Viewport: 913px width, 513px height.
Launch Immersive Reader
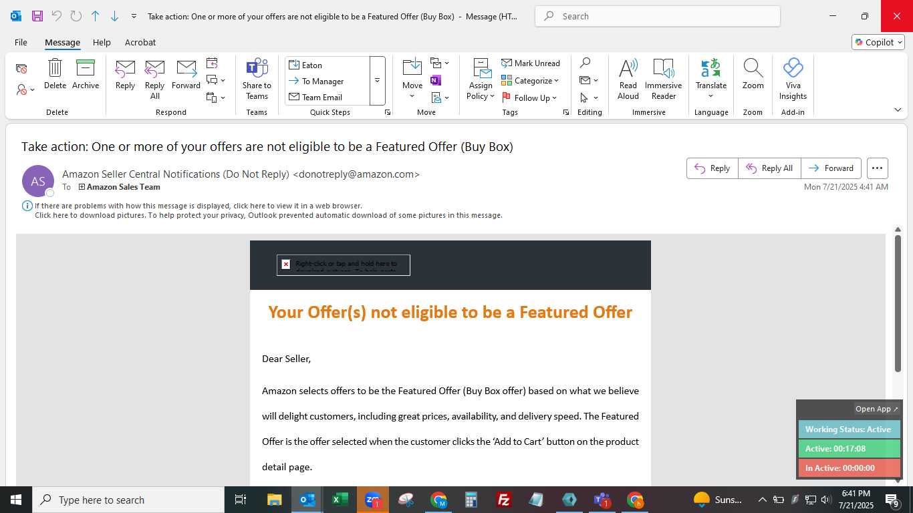pyautogui.click(x=663, y=79)
